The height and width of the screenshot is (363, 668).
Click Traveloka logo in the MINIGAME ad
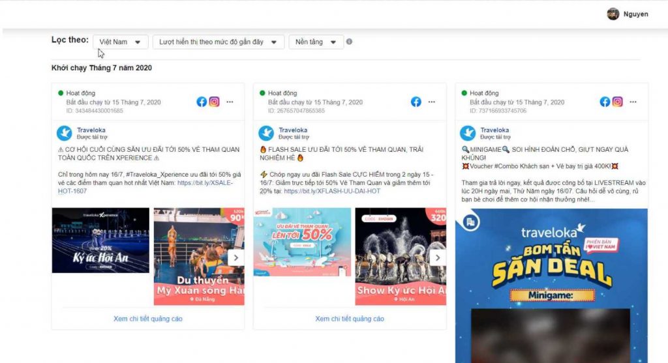pos(468,133)
